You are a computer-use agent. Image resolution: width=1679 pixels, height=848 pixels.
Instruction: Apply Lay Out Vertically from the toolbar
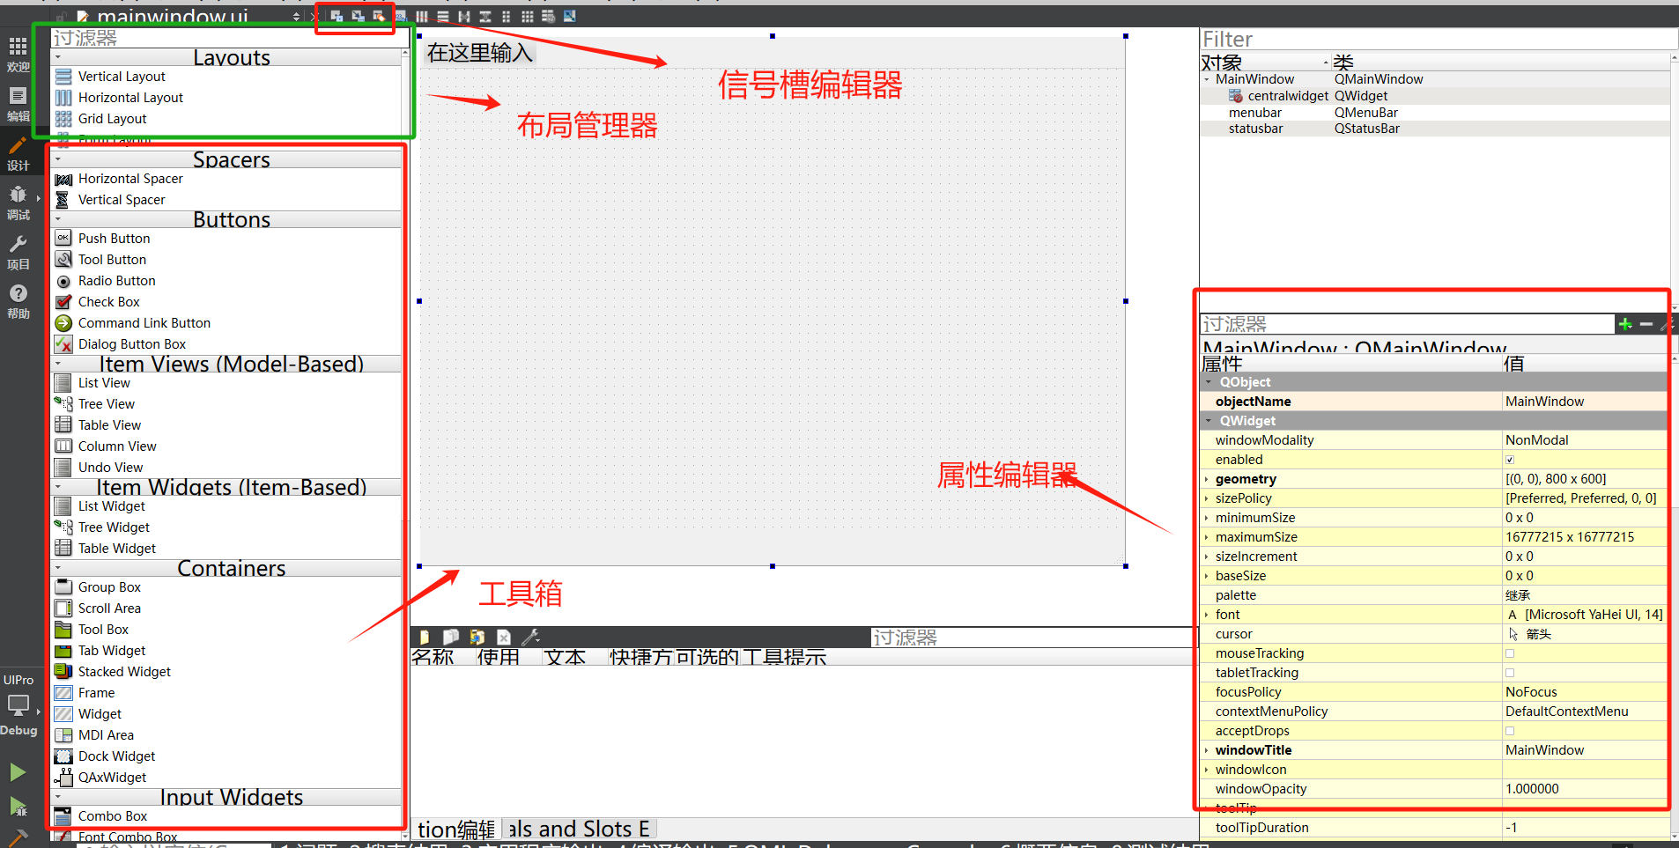pos(443,16)
